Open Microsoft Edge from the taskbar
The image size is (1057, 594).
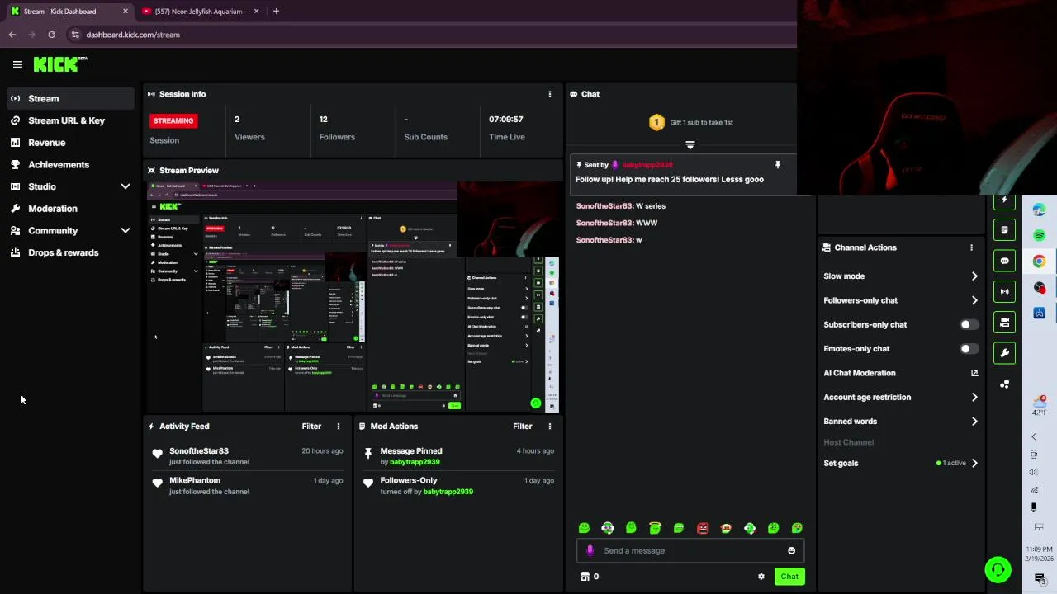click(1039, 210)
